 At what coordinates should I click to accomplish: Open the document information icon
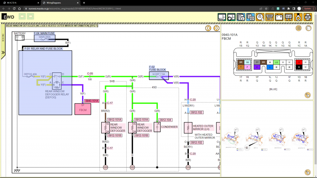241,17
